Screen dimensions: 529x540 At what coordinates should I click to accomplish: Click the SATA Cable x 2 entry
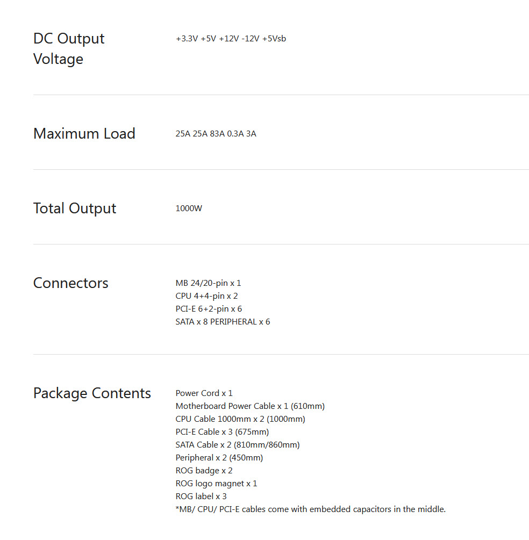237,445
